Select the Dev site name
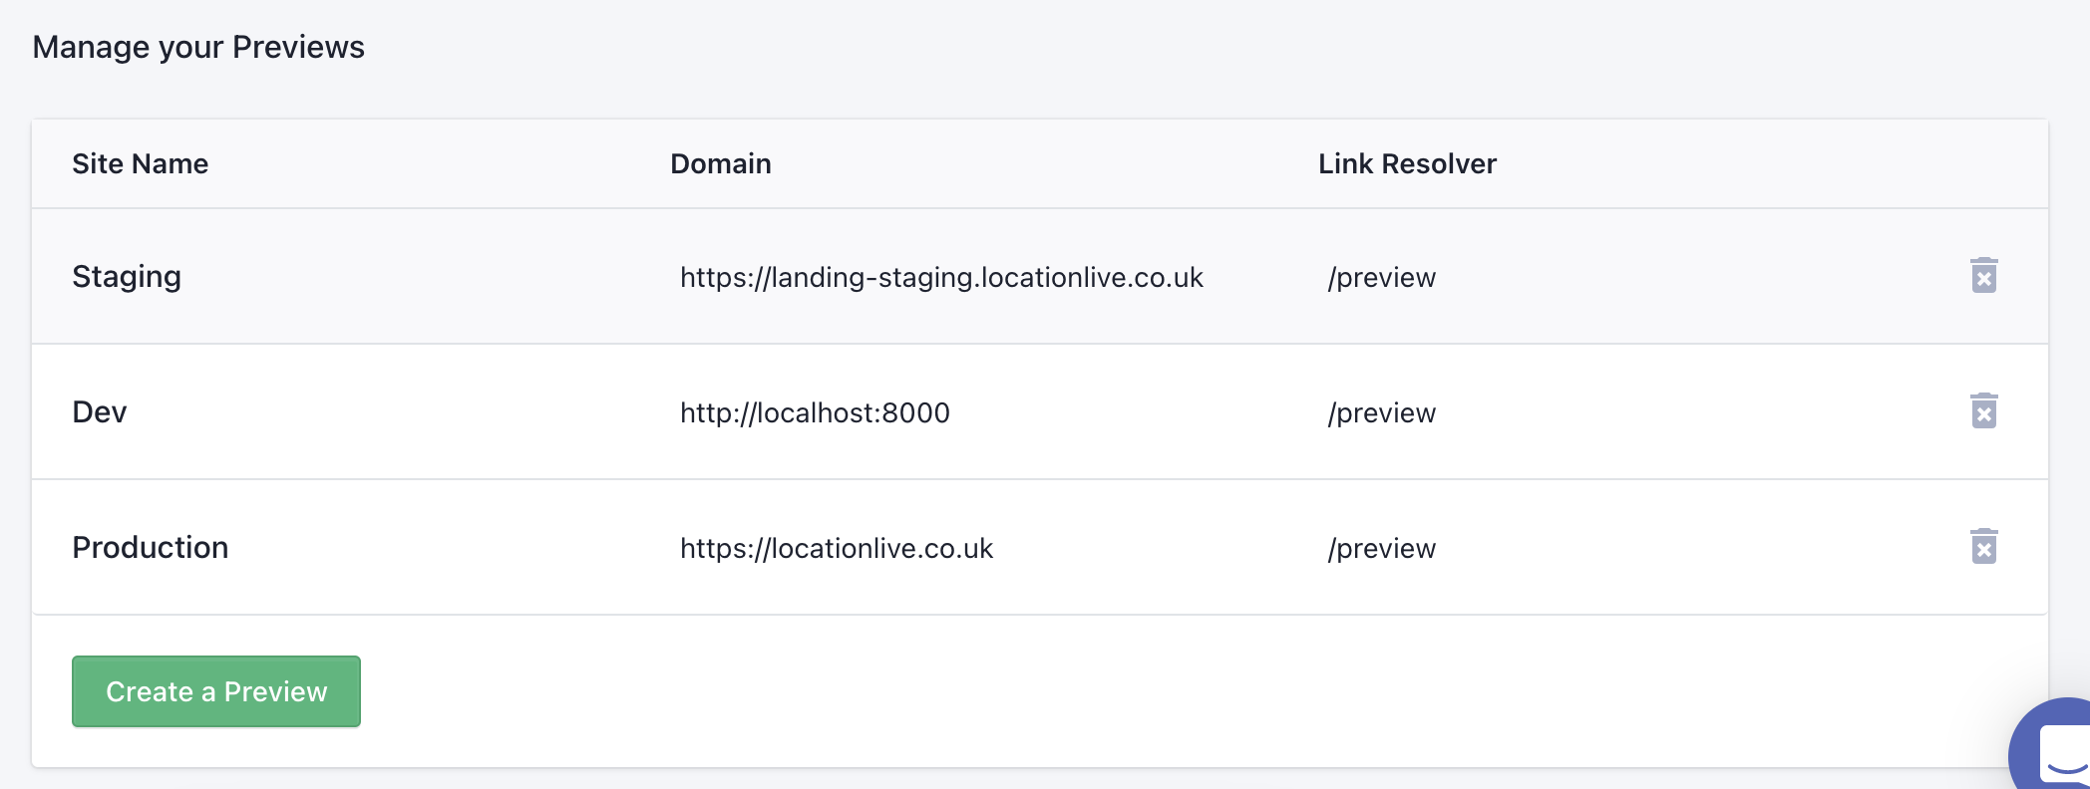Image resolution: width=2090 pixels, height=789 pixels. 99,411
